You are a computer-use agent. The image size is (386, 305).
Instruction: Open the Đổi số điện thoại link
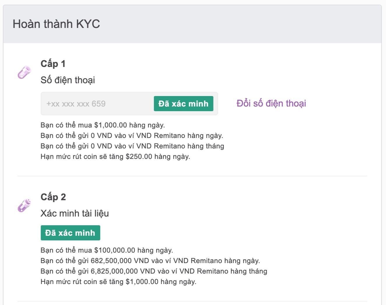click(x=271, y=103)
